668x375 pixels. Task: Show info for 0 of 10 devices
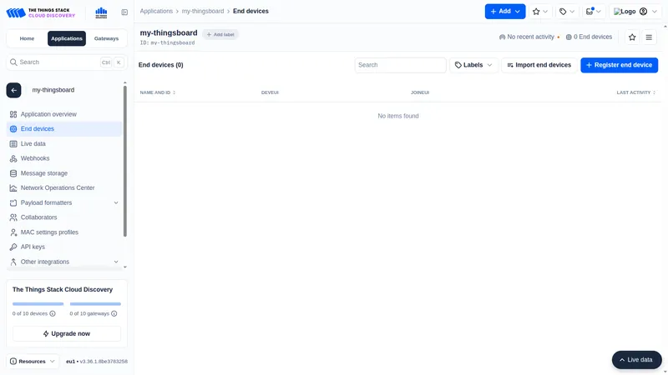53,314
